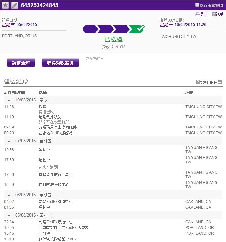This screenshot has height=242, width=226.
Task: Click the 到達FedEx轉運中心 activity
Action: pos(56,222)
